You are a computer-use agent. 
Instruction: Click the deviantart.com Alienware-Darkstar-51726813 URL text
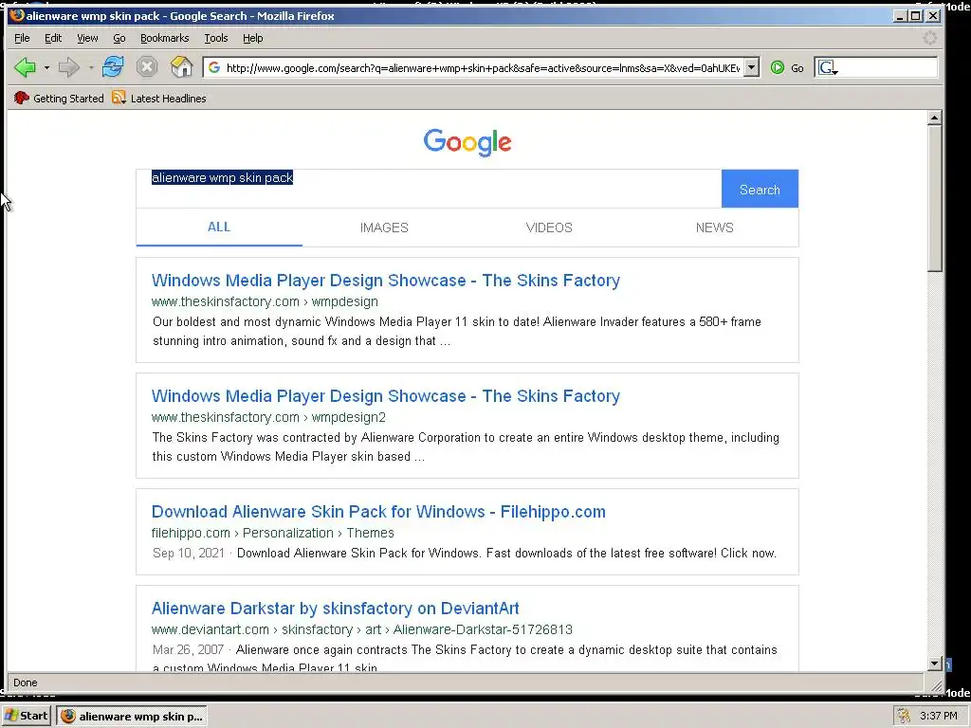pyautogui.click(x=361, y=629)
